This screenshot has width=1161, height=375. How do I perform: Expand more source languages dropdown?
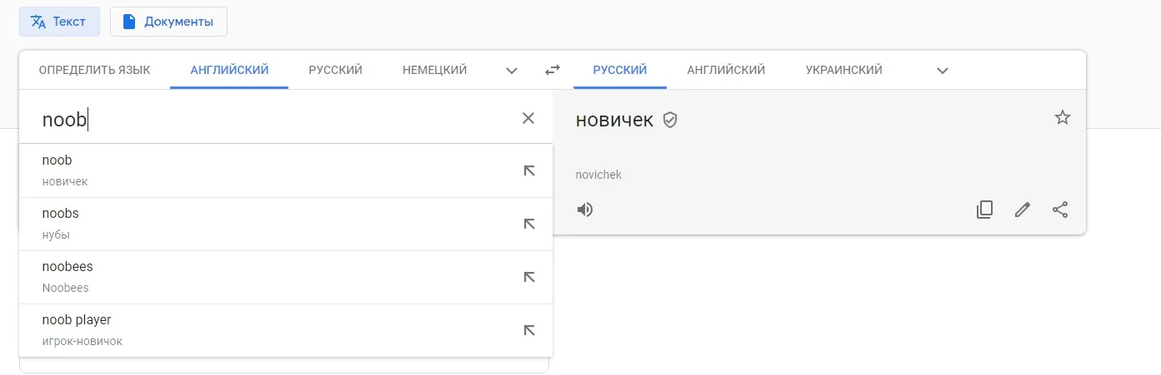point(512,71)
